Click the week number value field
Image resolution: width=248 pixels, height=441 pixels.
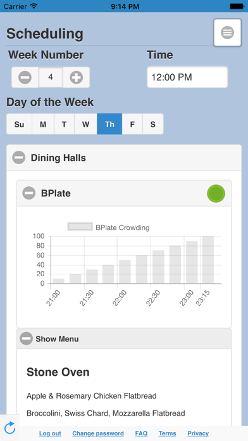coord(51,77)
